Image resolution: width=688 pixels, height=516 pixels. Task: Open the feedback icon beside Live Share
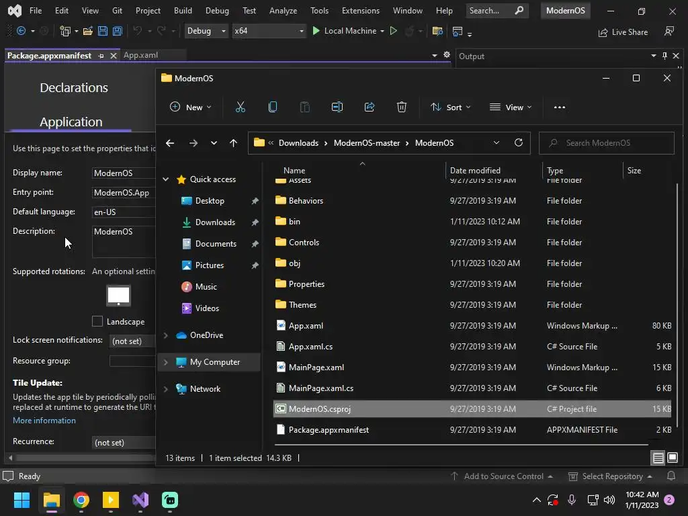point(669,31)
